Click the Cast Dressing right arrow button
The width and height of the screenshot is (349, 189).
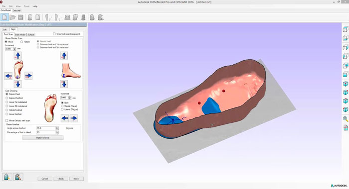coord(73,118)
